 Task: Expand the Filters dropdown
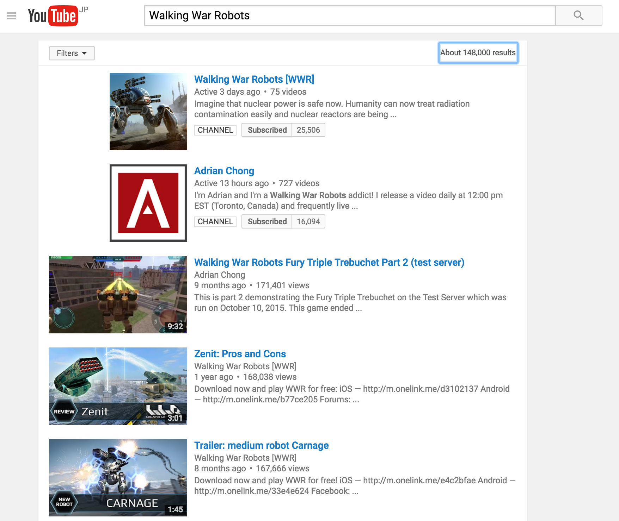coord(72,53)
